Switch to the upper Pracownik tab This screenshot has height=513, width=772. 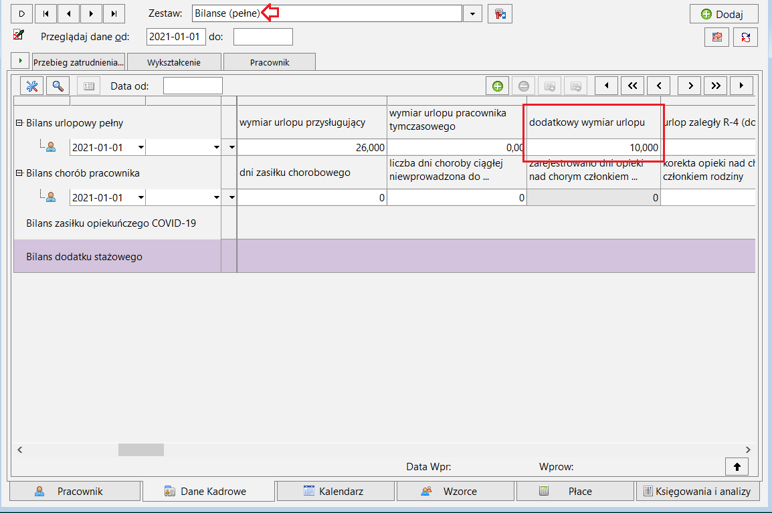tap(270, 62)
